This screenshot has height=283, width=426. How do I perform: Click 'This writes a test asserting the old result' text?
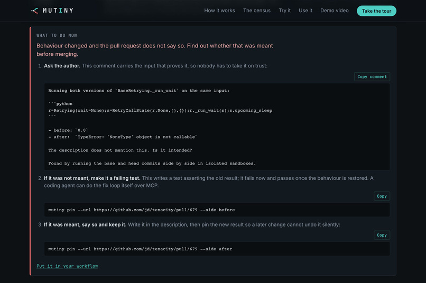click(209, 182)
